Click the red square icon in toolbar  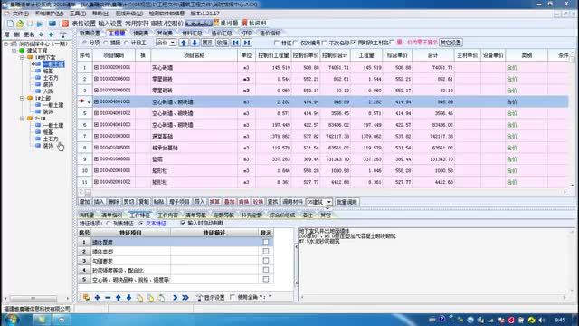click(65, 24)
